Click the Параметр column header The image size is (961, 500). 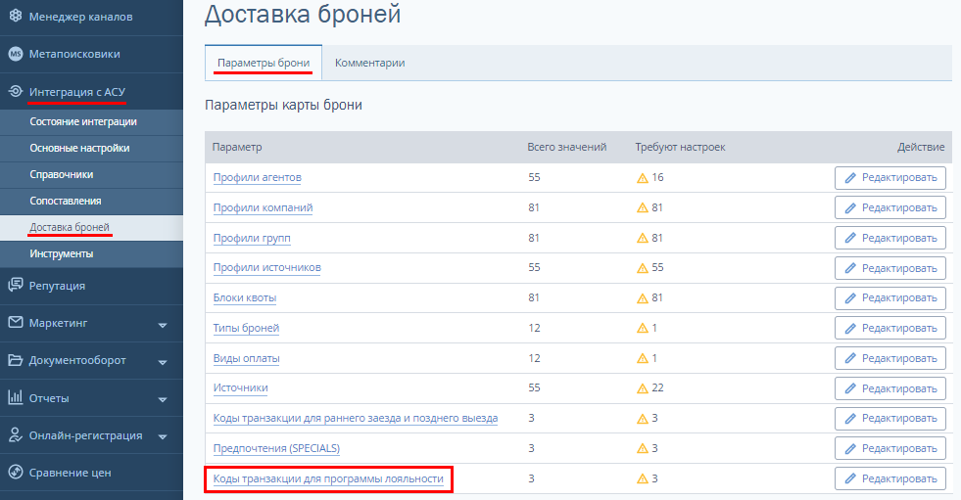(237, 147)
